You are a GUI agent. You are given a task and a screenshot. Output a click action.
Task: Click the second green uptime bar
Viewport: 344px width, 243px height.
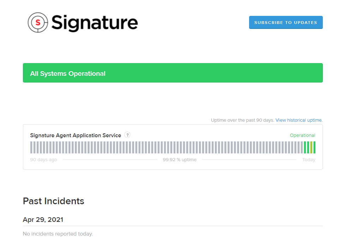click(308, 147)
